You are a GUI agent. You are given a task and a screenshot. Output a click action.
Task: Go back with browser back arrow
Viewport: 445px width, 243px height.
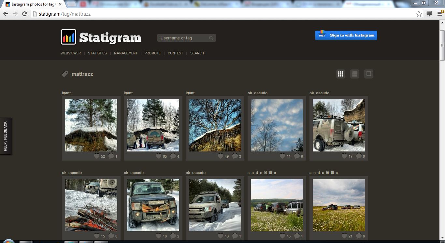6,14
